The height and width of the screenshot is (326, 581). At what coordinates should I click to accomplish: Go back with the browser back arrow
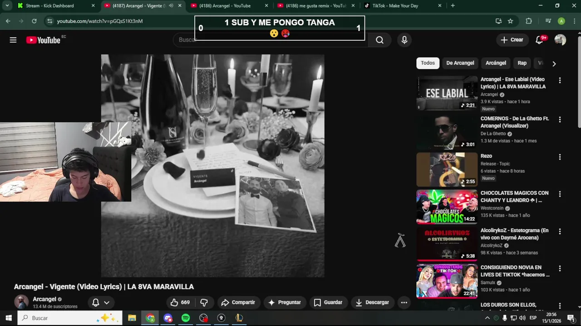(8, 21)
